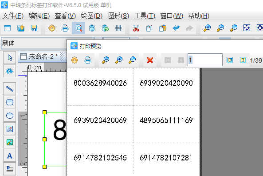
Task: Open the 窗口(W) menu
Action: (172, 16)
